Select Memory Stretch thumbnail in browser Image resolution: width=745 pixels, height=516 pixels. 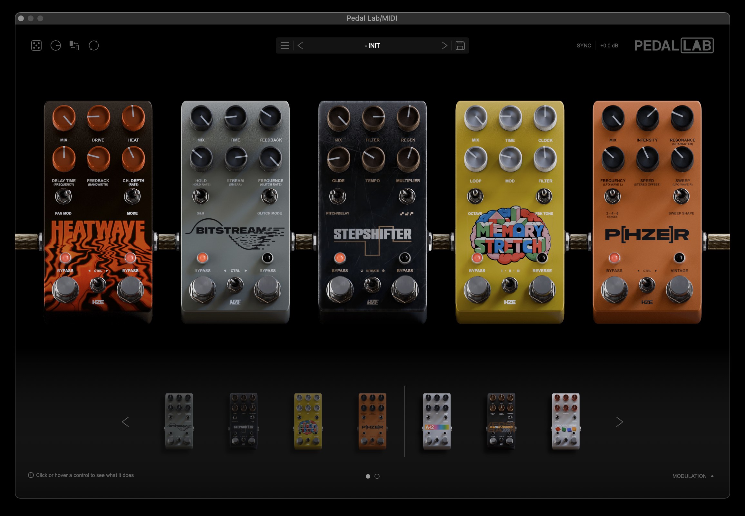(x=308, y=421)
